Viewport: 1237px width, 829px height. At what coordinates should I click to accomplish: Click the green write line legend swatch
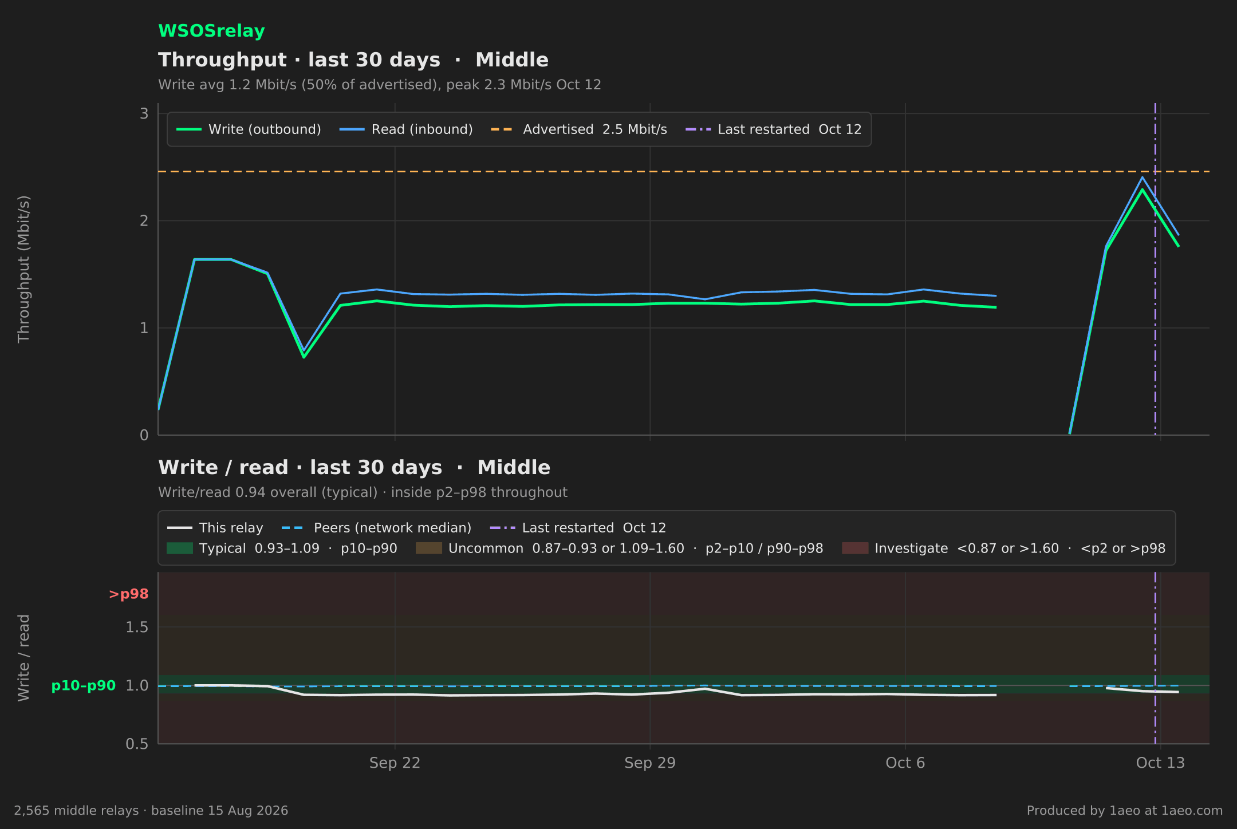coord(189,129)
